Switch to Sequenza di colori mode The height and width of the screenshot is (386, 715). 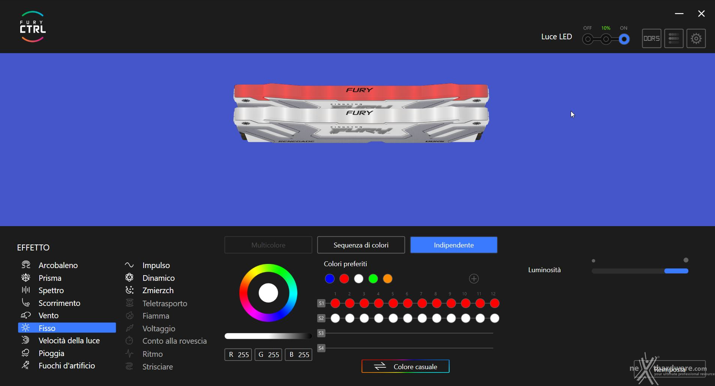(361, 245)
